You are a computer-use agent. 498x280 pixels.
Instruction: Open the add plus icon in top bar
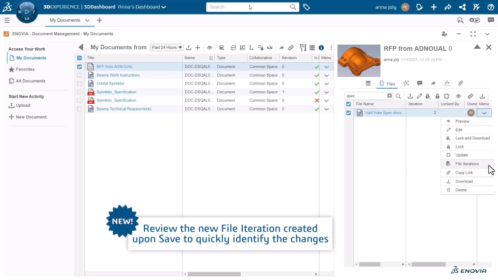tap(434, 7)
